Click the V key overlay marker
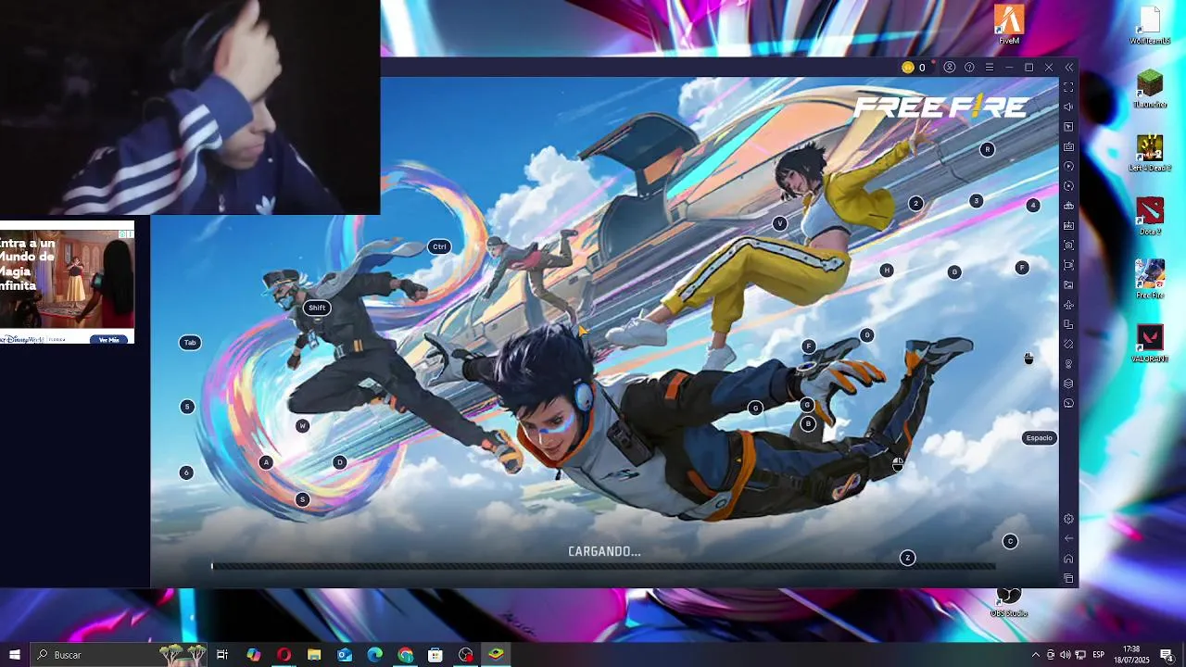Screen dimensions: 1186x667 click(x=780, y=223)
